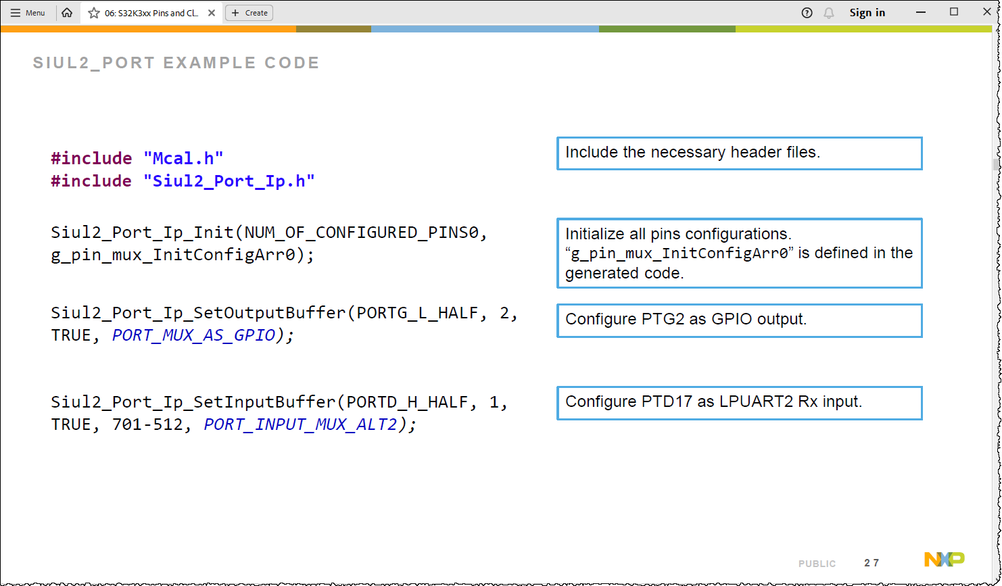Click the #include "Mcal.h" line
Screen dimensions: 1002x586
point(137,158)
